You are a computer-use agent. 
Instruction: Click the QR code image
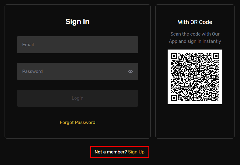pyautogui.click(x=195, y=77)
